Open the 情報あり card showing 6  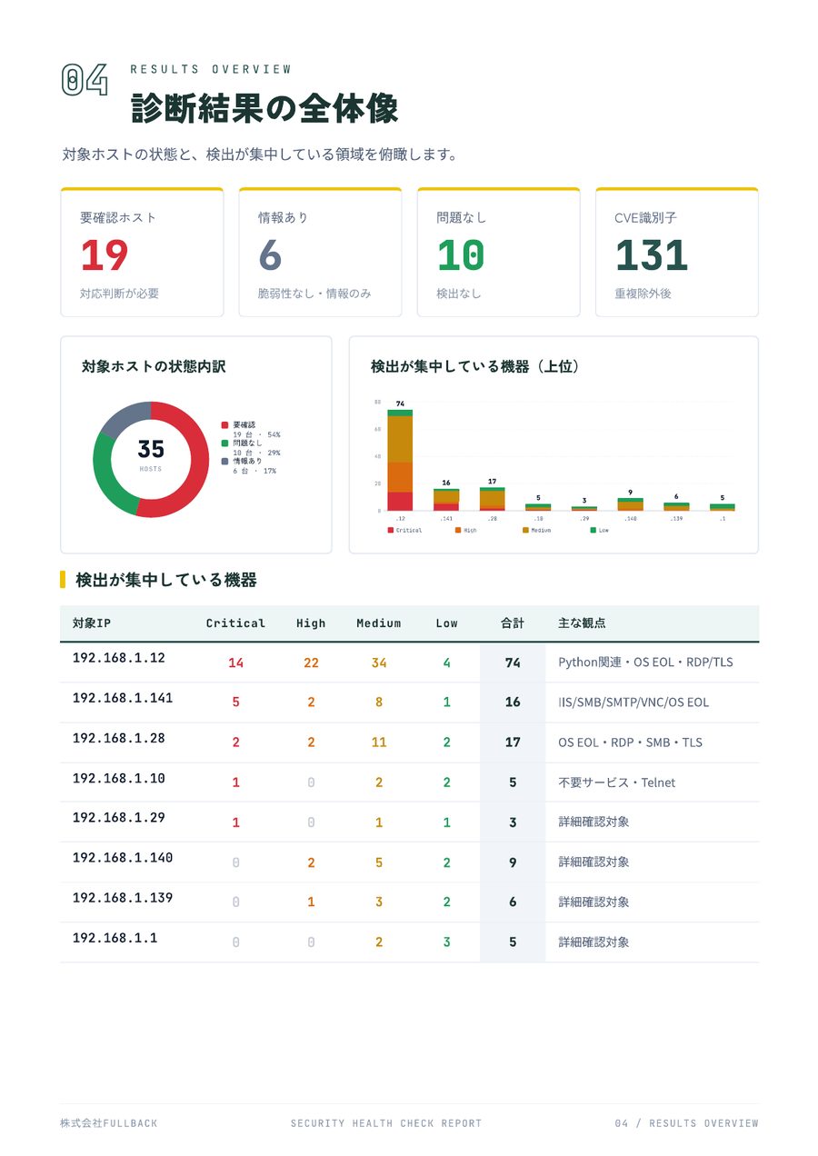pyautogui.click(x=320, y=253)
